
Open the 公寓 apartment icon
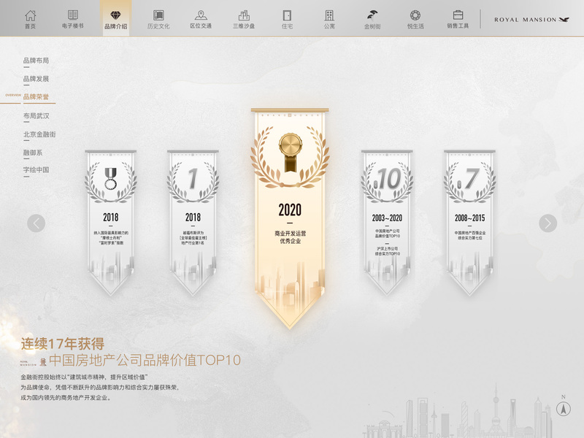click(329, 20)
